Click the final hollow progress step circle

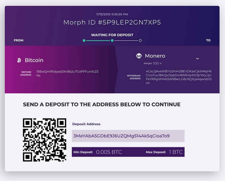[x=140, y=40]
